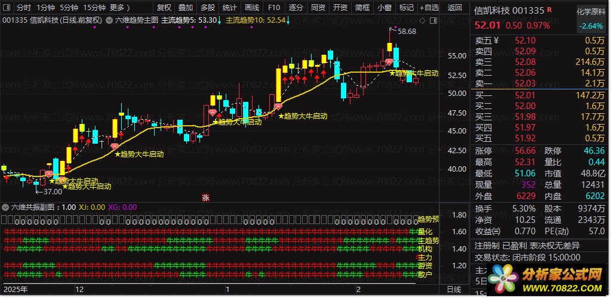Click the 量比 0.44 value
The image size is (612, 298).
pyautogui.click(x=597, y=162)
